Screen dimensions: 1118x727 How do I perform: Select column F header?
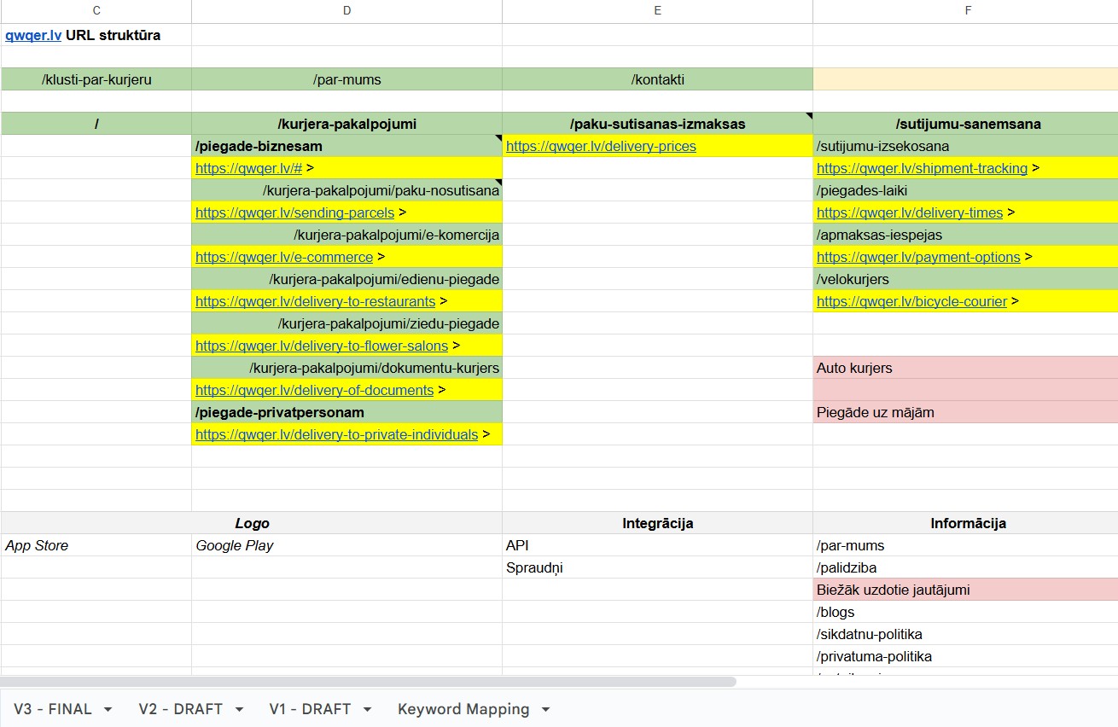pyautogui.click(x=967, y=11)
